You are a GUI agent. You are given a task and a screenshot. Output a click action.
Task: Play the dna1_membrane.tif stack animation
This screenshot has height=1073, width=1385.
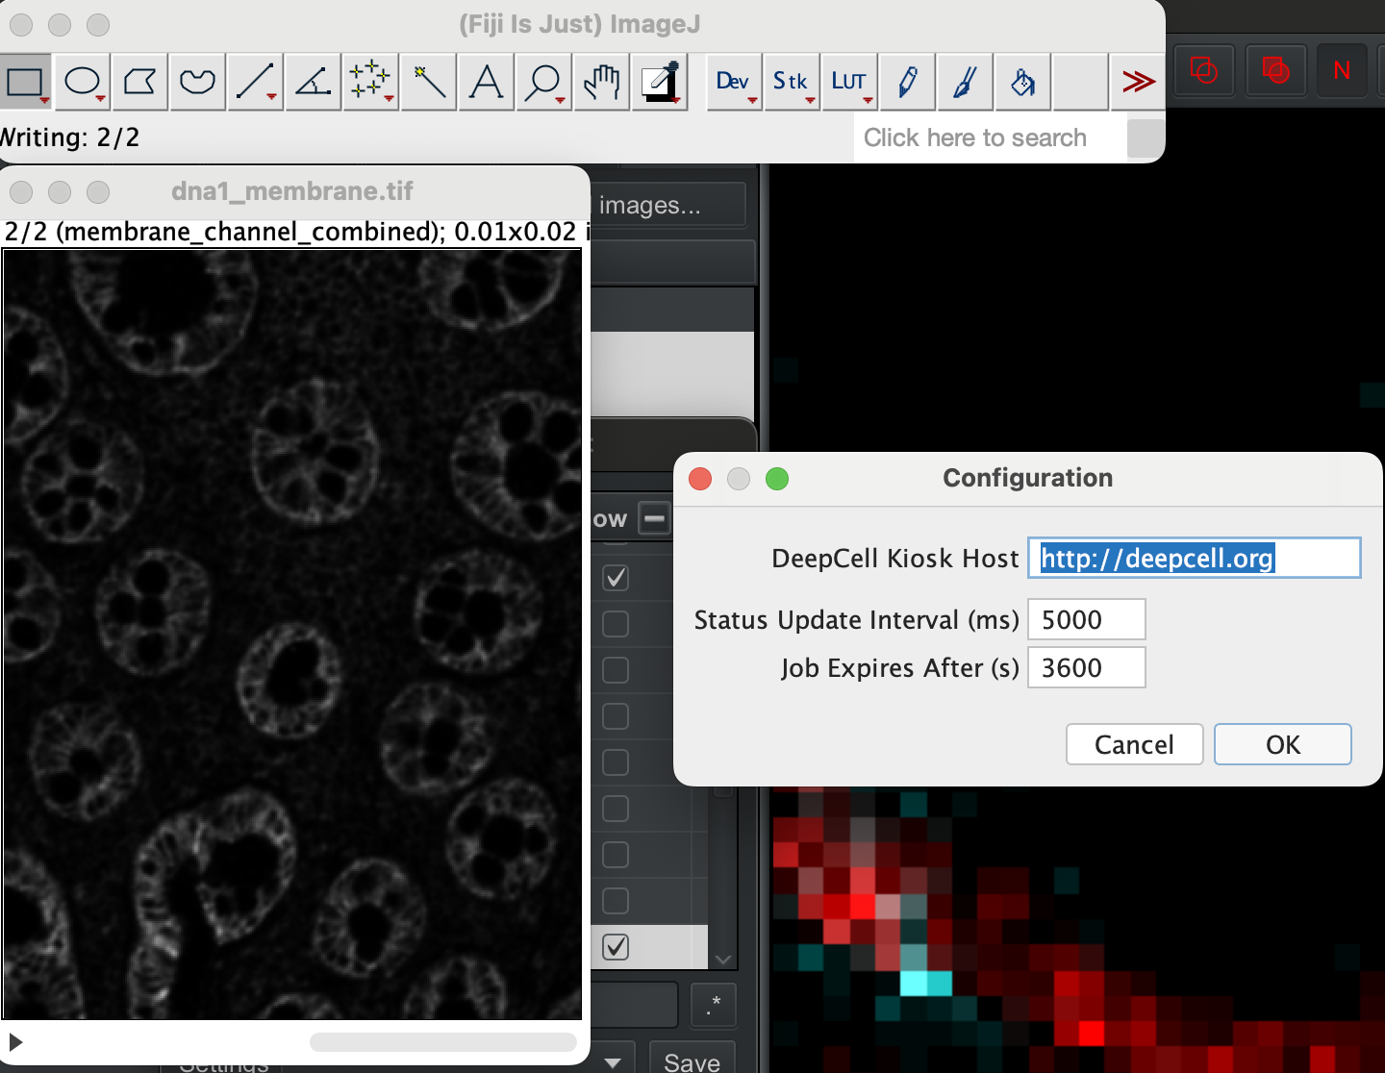pos(15,1042)
